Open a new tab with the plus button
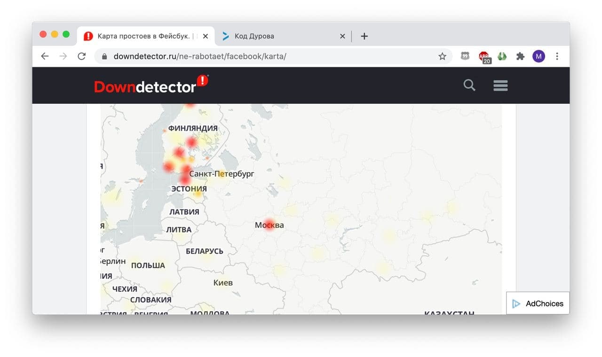 (364, 36)
